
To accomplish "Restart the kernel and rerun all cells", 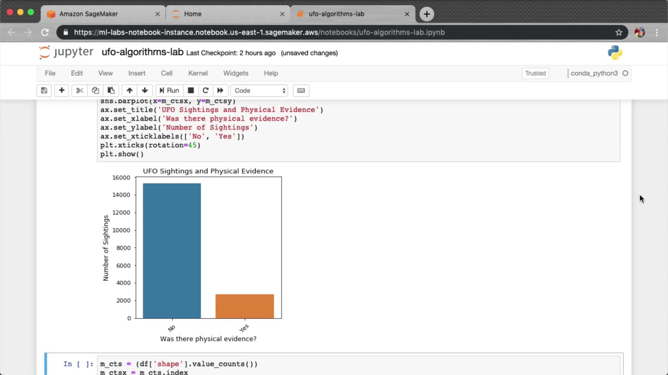I will [x=220, y=91].
